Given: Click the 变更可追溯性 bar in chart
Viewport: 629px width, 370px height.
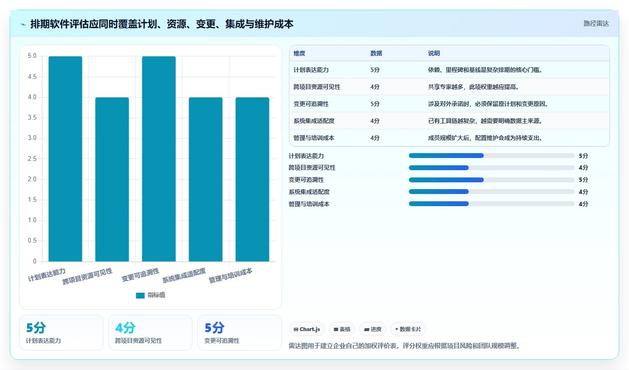Looking at the screenshot, I should point(159,159).
